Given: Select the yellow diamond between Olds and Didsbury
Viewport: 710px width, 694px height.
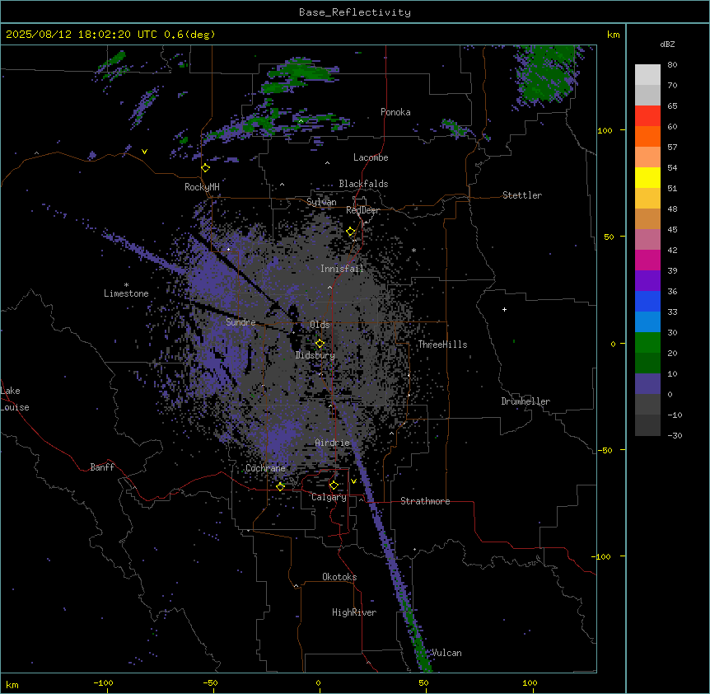Looking at the screenshot, I should point(320,344).
